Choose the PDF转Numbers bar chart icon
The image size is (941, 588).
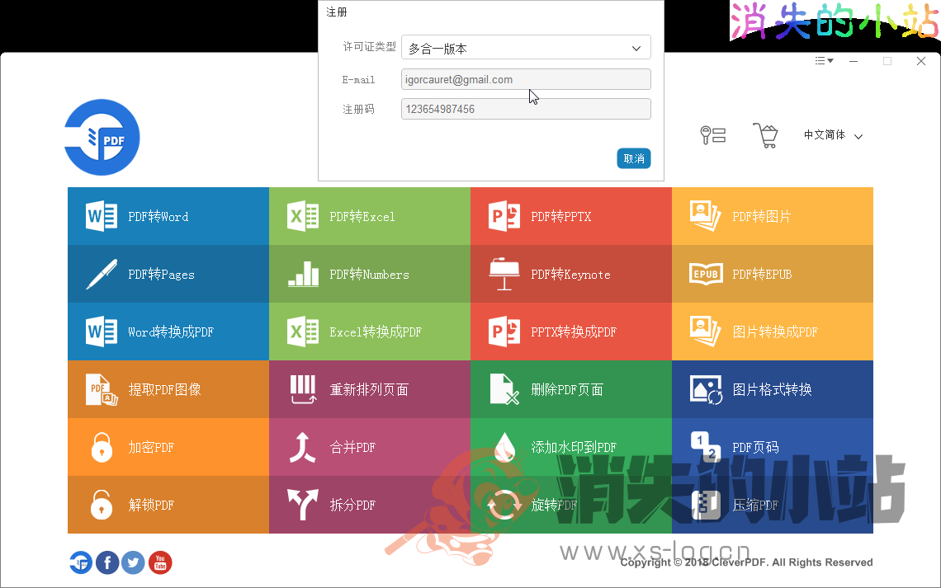303,274
